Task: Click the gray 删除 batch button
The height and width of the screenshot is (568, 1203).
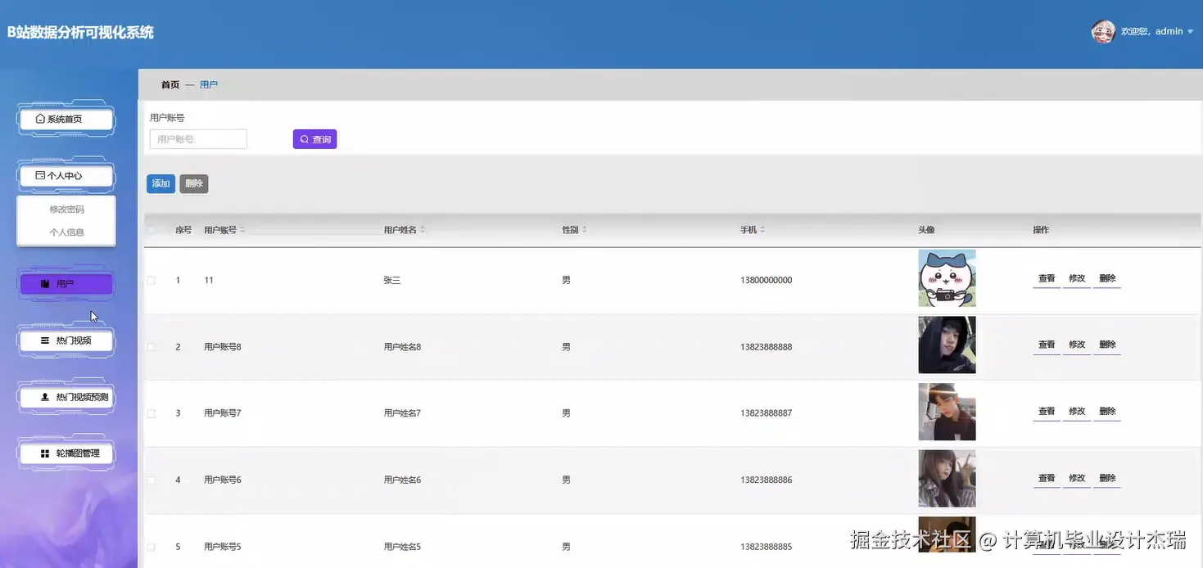Action: tap(194, 183)
